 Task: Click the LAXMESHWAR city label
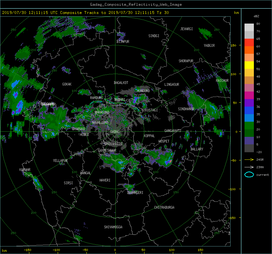pyautogui.click(x=107, y=150)
